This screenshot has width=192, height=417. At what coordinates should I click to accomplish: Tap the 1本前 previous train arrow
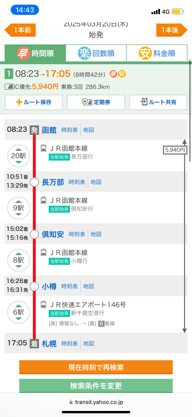pyautogui.click(x=20, y=30)
